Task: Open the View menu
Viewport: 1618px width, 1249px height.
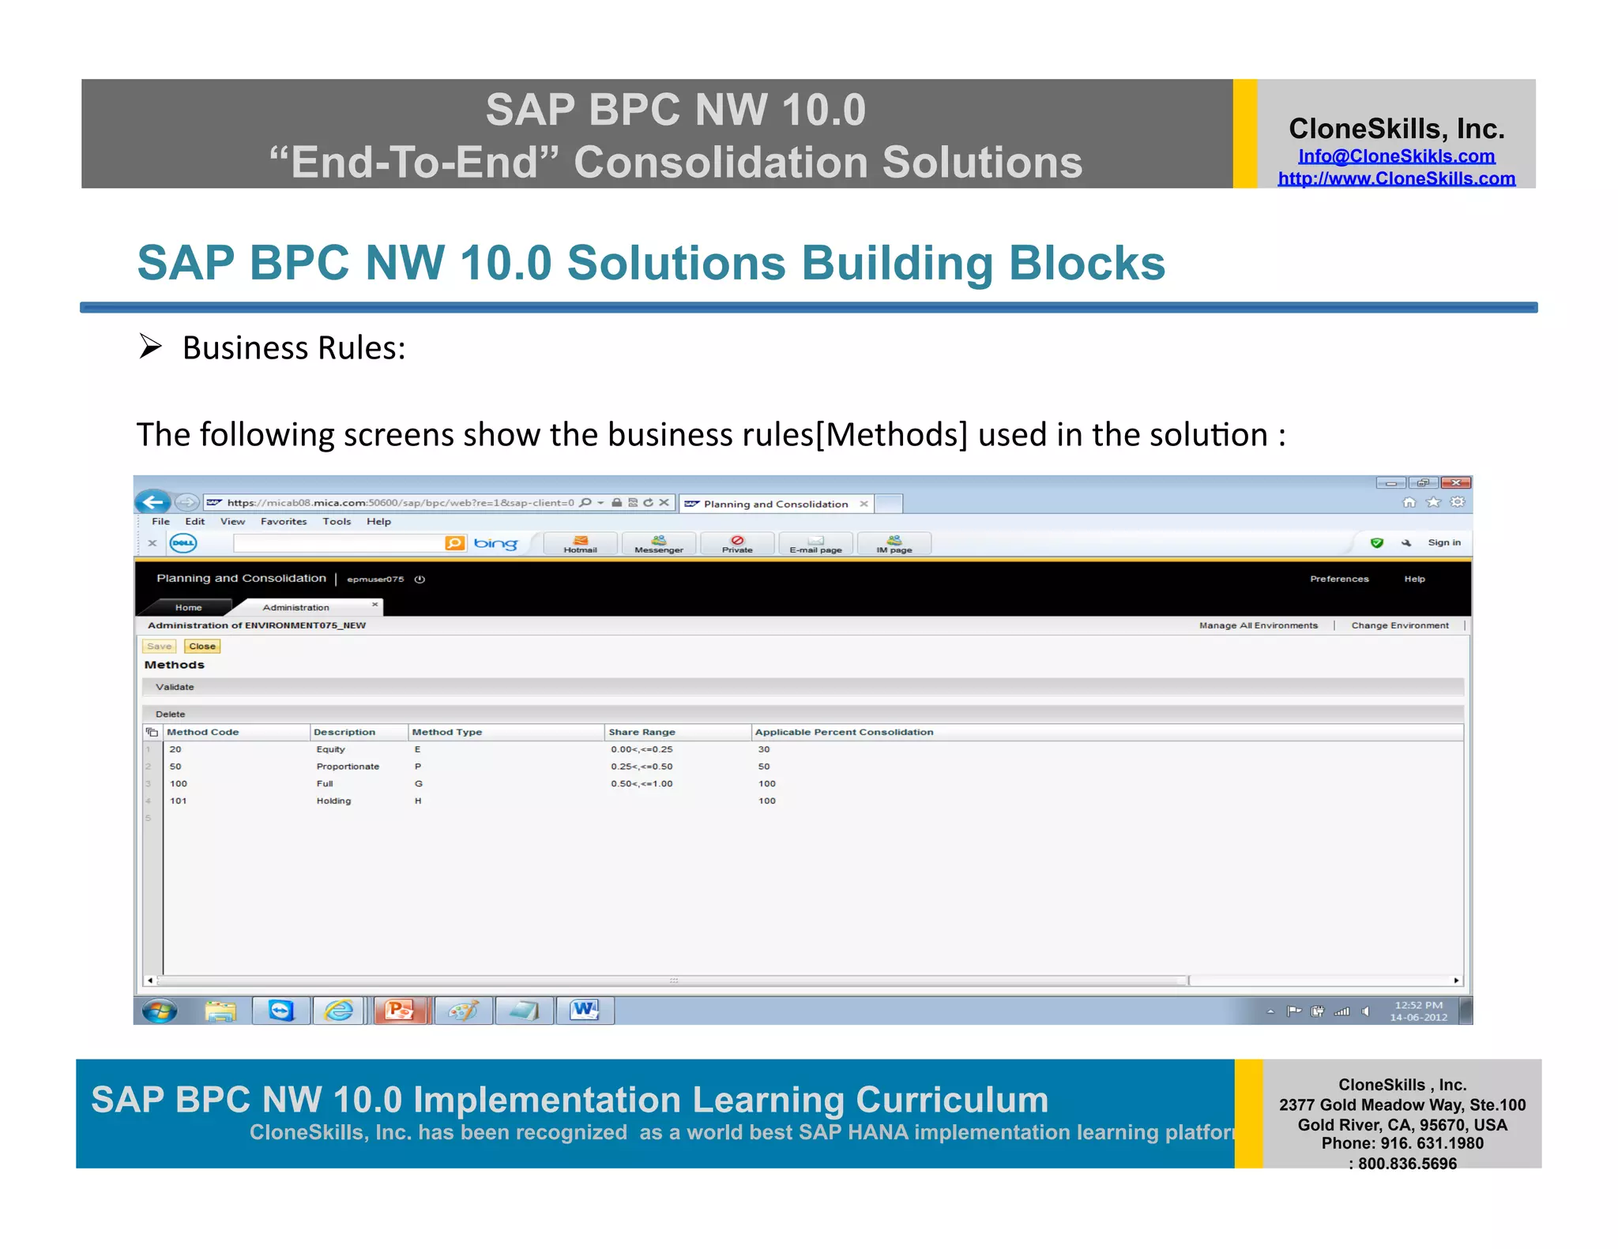Action: (x=232, y=522)
